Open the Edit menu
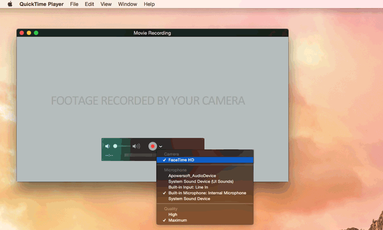383x230 pixels. [89, 4]
